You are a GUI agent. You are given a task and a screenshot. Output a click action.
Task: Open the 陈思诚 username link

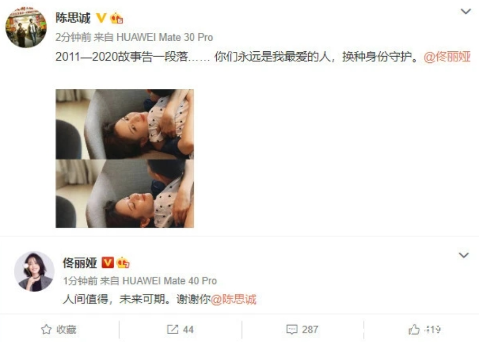click(73, 18)
